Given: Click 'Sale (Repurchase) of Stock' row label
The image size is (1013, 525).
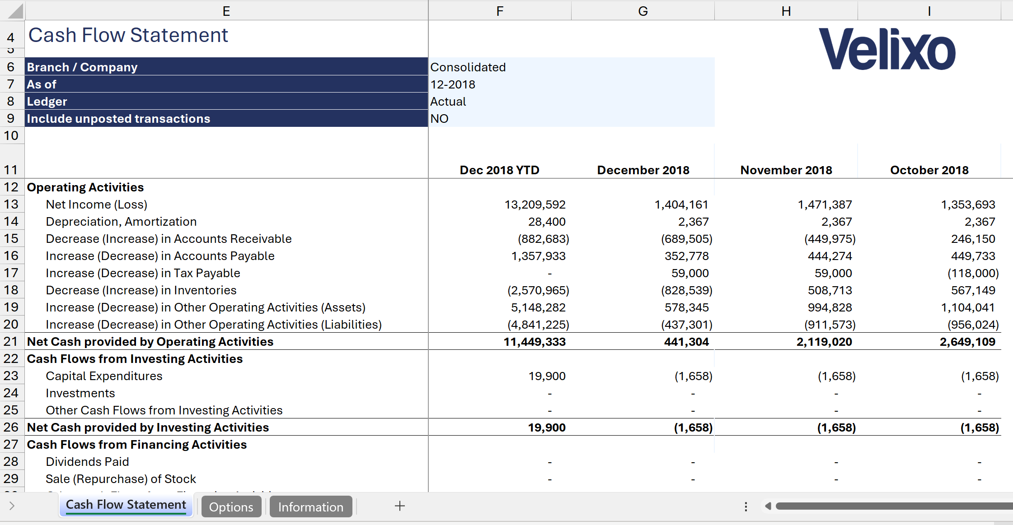Looking at the screenshot, I should (121, 479).
